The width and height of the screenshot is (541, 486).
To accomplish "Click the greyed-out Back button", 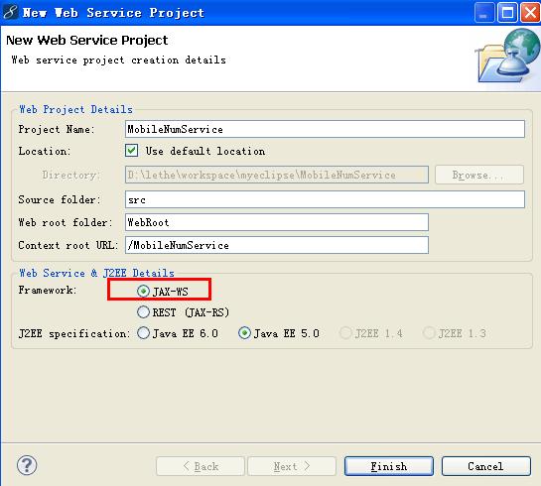I will click(201, 466).
